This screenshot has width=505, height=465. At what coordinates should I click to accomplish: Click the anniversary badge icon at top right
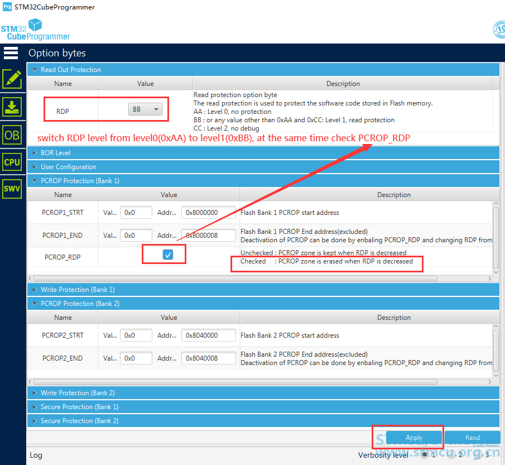[x=499, y=30]
